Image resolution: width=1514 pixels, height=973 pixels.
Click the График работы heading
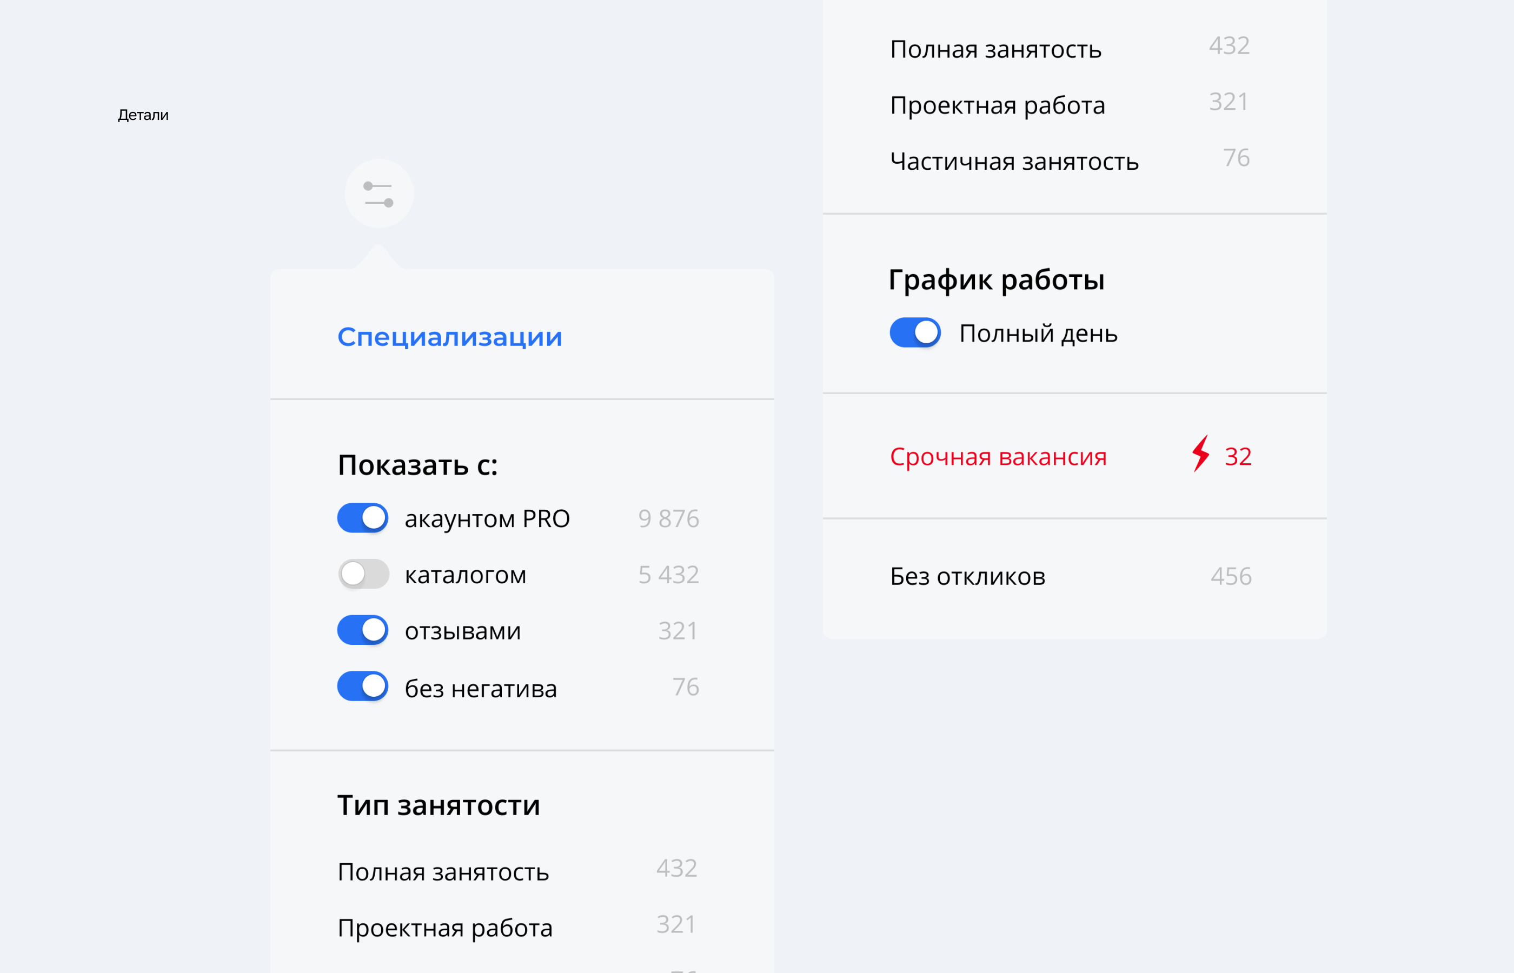(996, 280)
